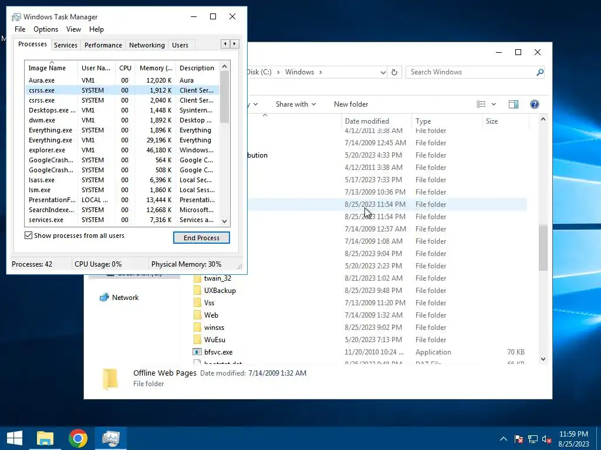Switch to the Users tab
This screenshot has width=601, height=450.
click(x=180, y=45)
